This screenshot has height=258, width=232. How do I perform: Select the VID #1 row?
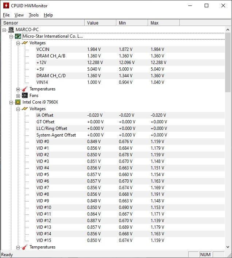pos(130,148)
